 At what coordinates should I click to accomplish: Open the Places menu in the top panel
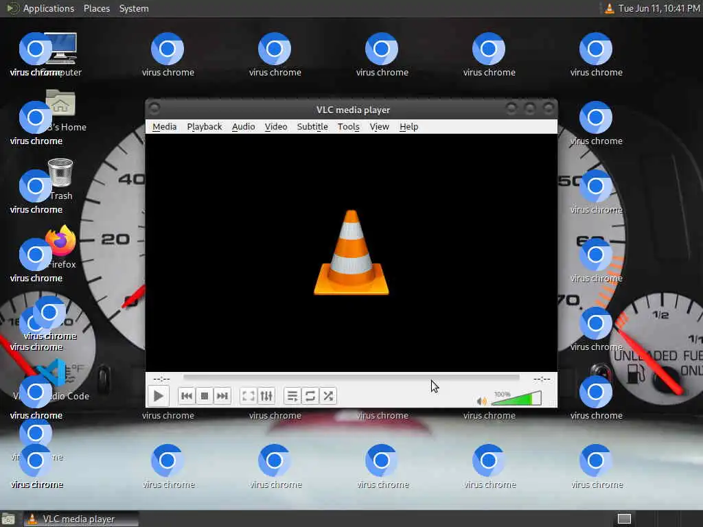tap(97, 8)
